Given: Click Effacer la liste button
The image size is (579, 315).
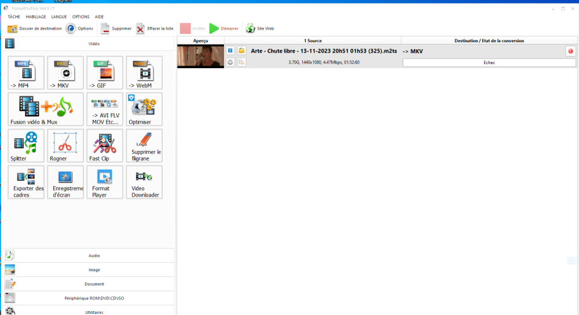Looking at the screenshot, I should pyautogui.click(x=155, y=28).
